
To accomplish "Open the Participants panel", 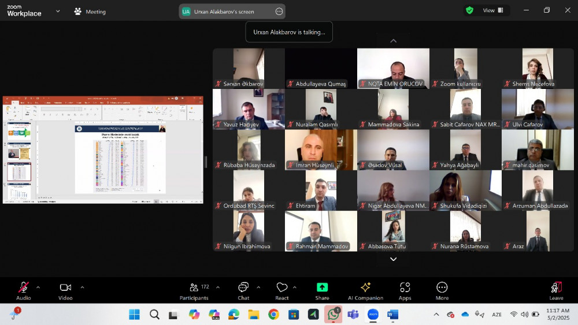I will click(194, 290).
